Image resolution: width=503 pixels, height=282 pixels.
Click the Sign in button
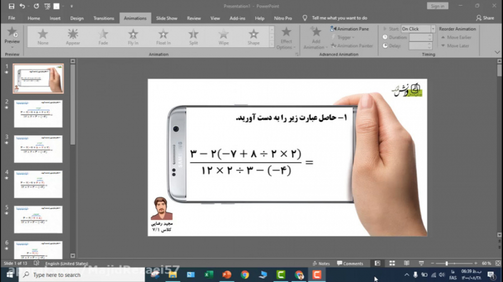(438, 6)
